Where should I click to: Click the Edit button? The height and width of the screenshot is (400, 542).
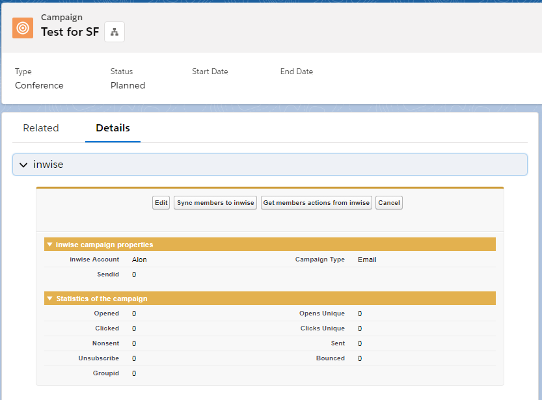click(x=161, y=203)
